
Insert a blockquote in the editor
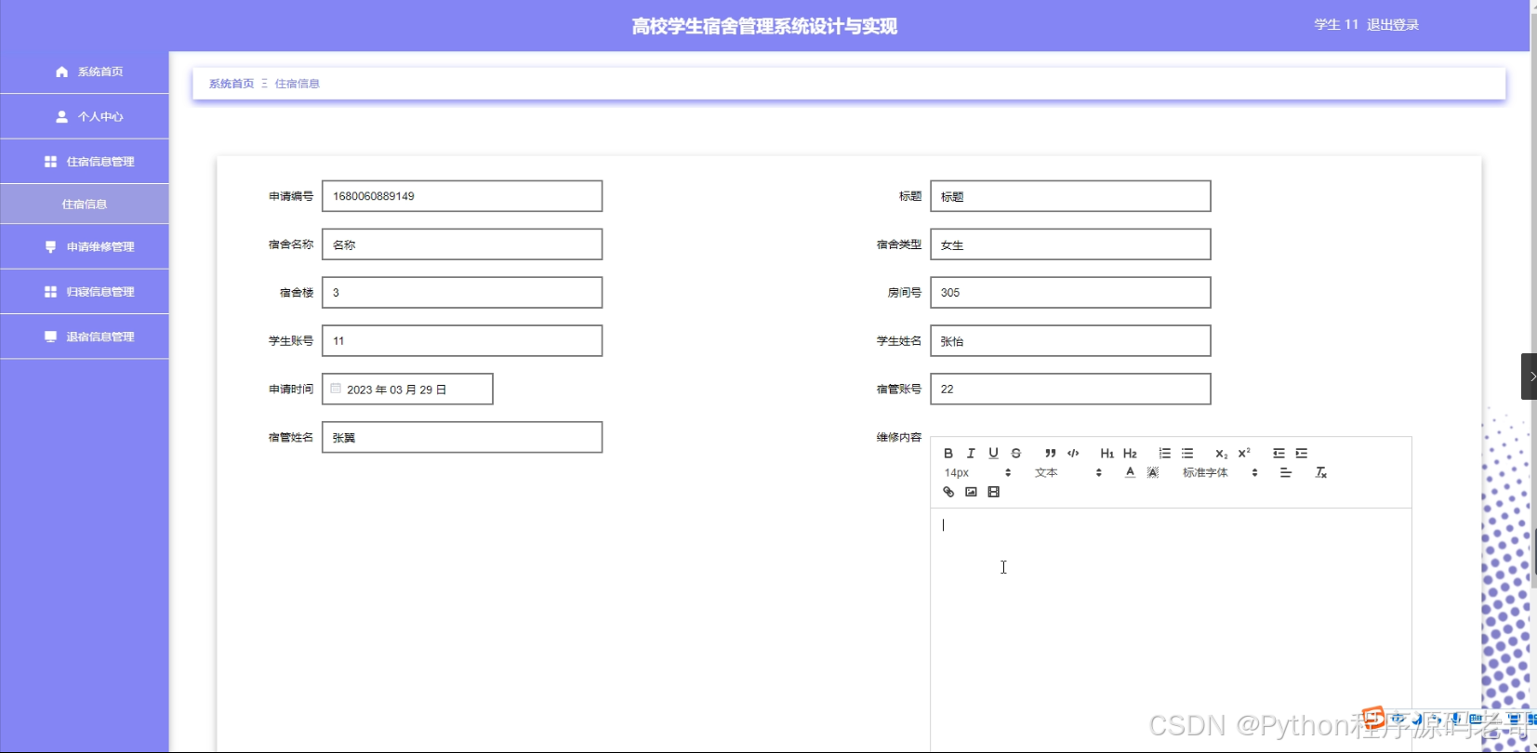point(1050,454)
